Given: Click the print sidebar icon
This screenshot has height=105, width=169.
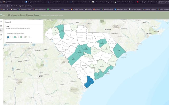Looking at the screenshot, I should 1,35.
